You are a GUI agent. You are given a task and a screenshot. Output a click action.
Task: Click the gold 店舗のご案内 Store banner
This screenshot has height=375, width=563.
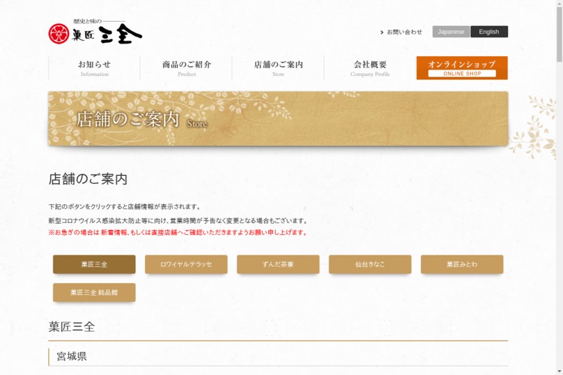click(278, 118)
